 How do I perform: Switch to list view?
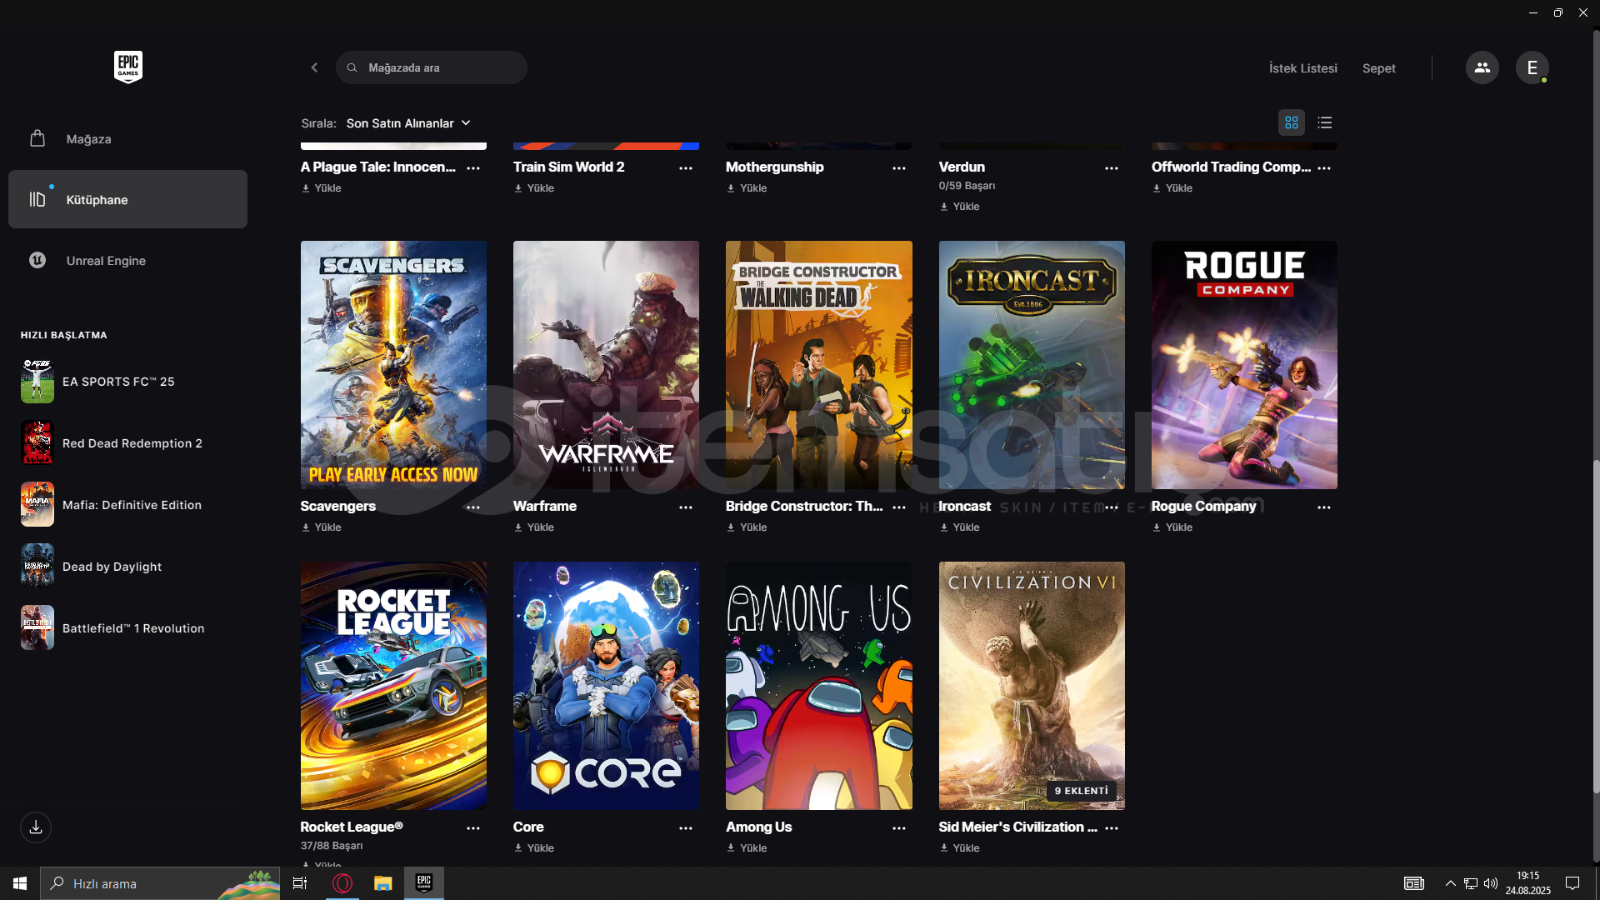(1325, 122)
